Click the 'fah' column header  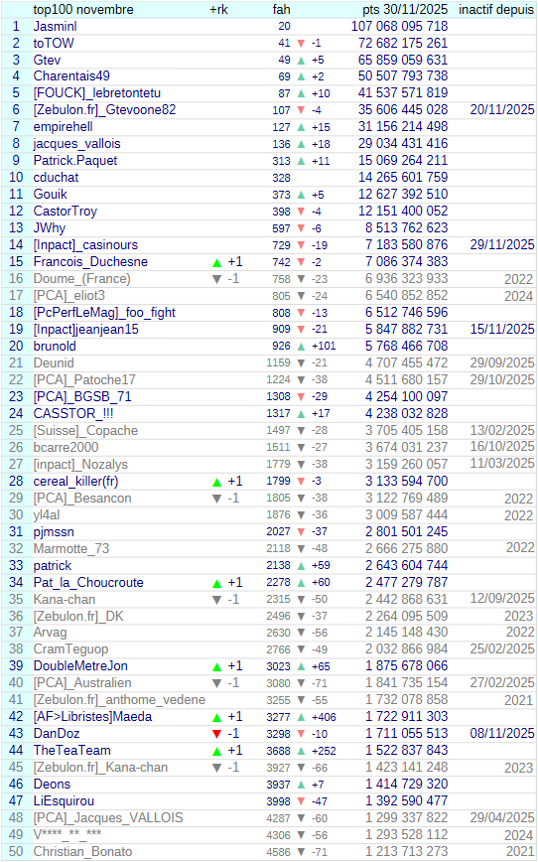(281, 9)
